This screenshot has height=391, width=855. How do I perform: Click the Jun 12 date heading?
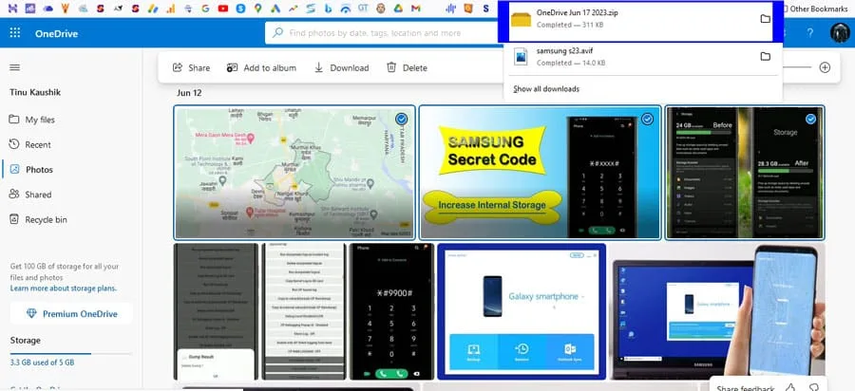[x=189, y=93]
